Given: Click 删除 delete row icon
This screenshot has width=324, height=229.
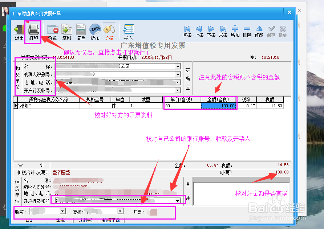Looking at the screenshot, I should click(247, 32).
